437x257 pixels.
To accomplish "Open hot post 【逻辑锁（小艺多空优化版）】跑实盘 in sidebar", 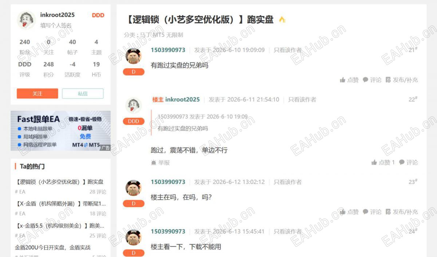I will (59, 182).
